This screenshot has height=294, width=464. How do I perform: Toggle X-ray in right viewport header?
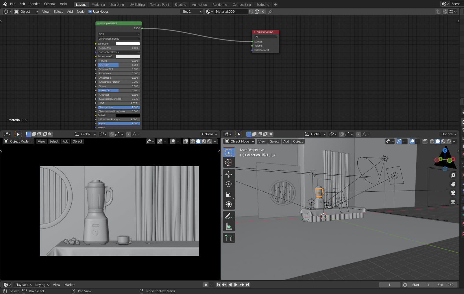[425, 141]
